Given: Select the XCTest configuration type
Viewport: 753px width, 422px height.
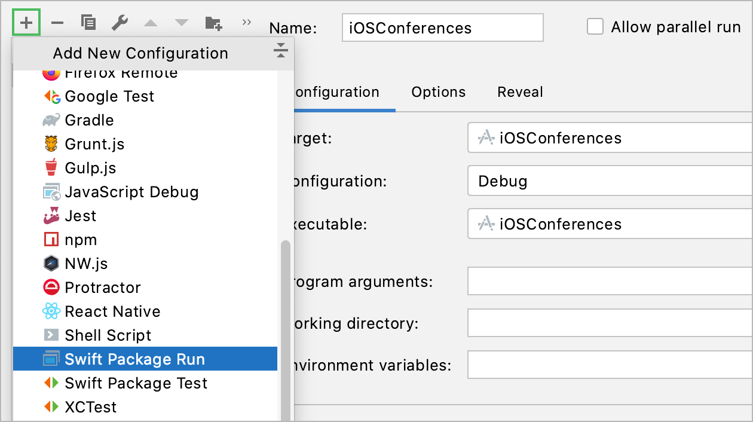Looking at the screenshot, I should 90,407.
